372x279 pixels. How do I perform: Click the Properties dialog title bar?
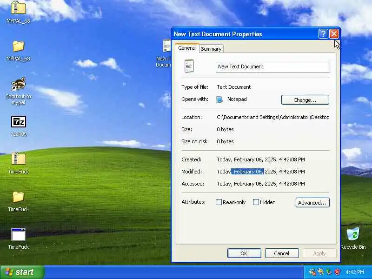click(x=245, y=34)
